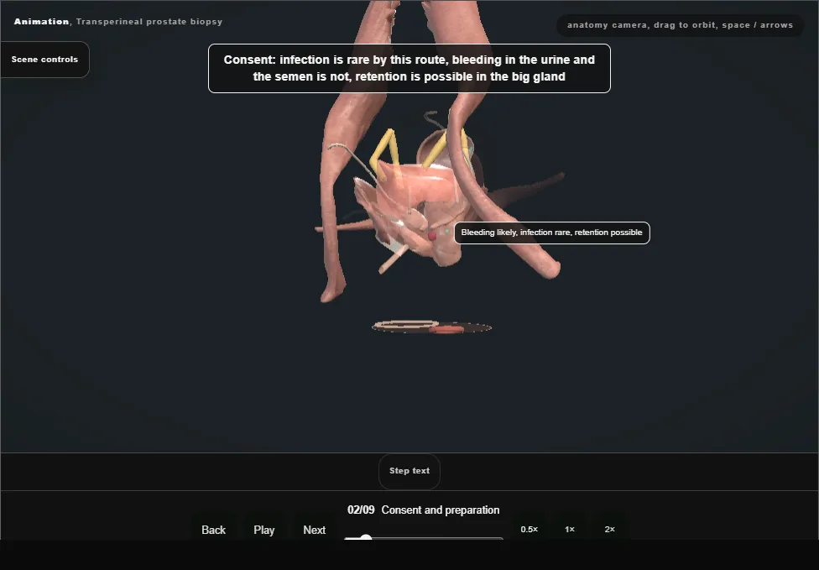Open the Scene controls panel

44,60
